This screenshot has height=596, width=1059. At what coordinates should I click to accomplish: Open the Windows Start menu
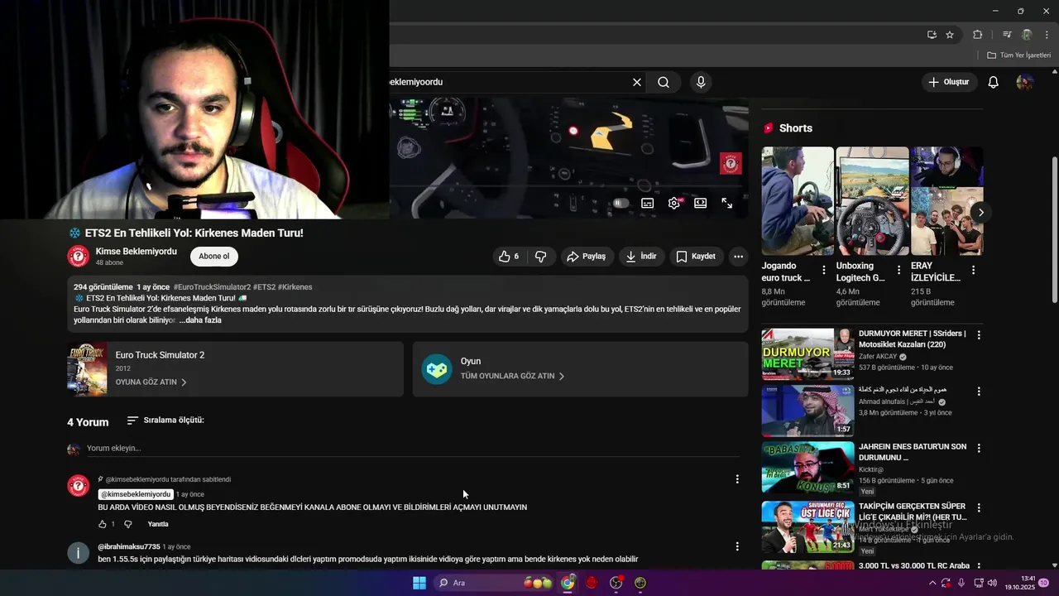pos(419,583)
